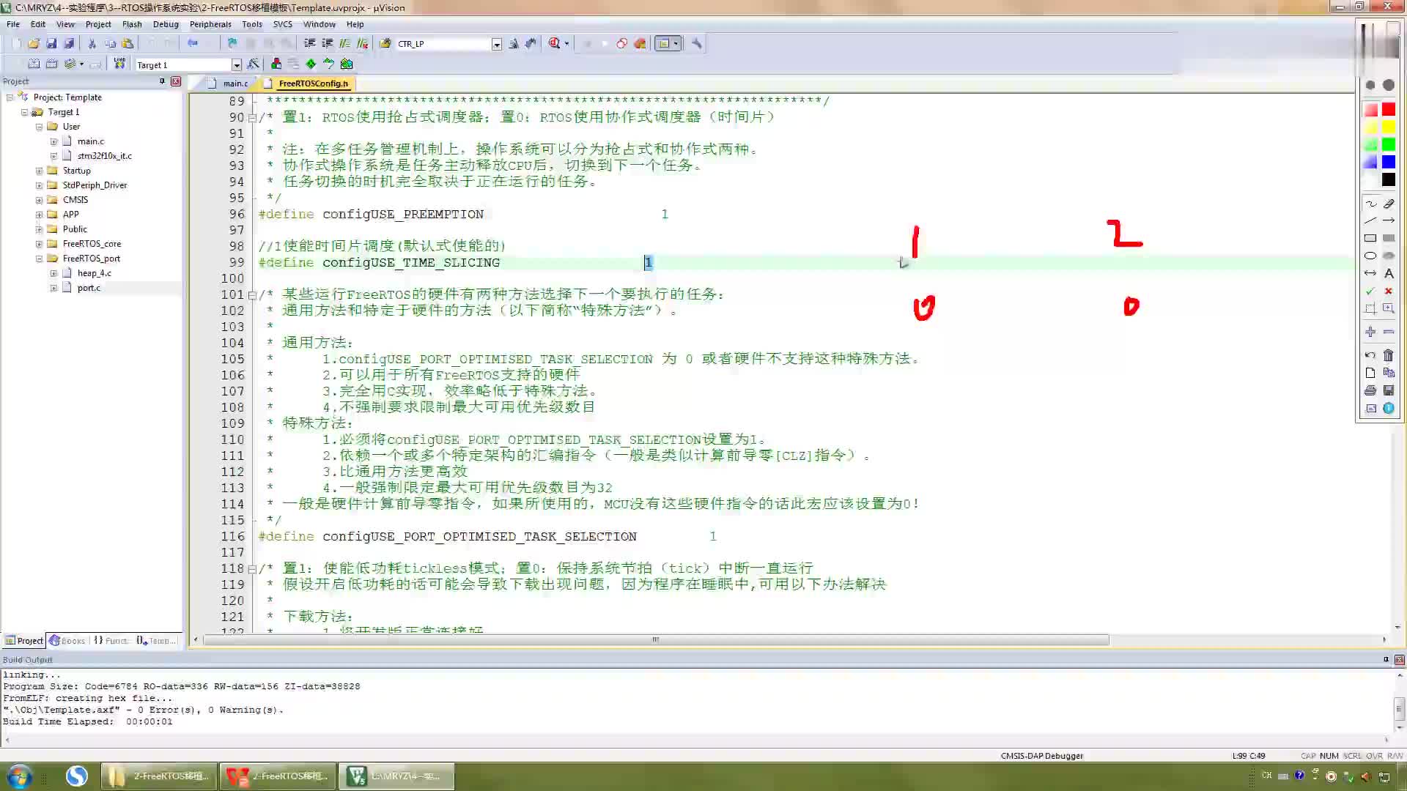Switch to the Functions panel tab
The width and height of the screenshot is (1407, 791).
(111, 641)
